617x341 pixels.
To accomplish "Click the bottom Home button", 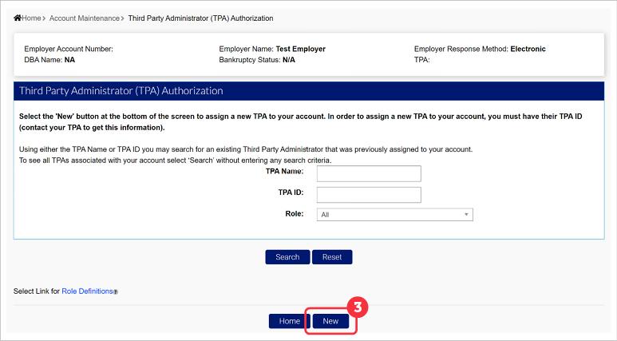I will pyautogui.click(x=289, y=321).
